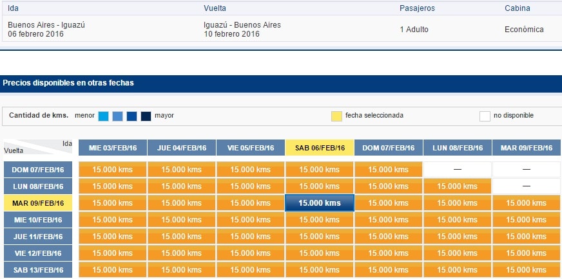Select SAB 13/FEB/16 return row header
Image resolution: width=562 pixels, height=279 pixels.
click(x=38, y=270)
